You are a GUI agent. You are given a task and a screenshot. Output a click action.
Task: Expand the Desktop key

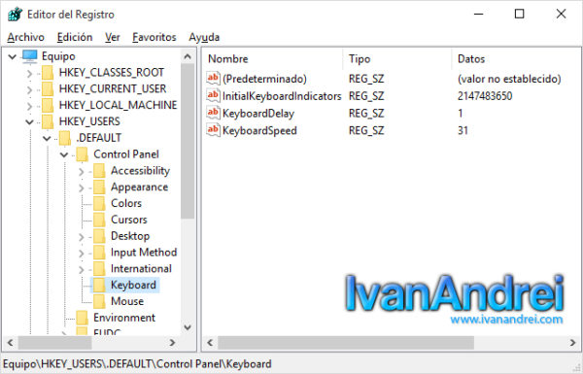(x=82, y=237)
